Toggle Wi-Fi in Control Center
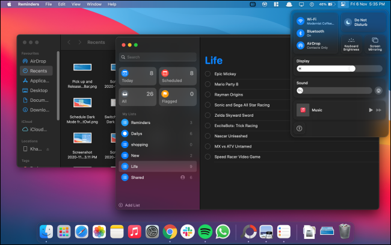391x245 pixels. click(x=300, y=21)
